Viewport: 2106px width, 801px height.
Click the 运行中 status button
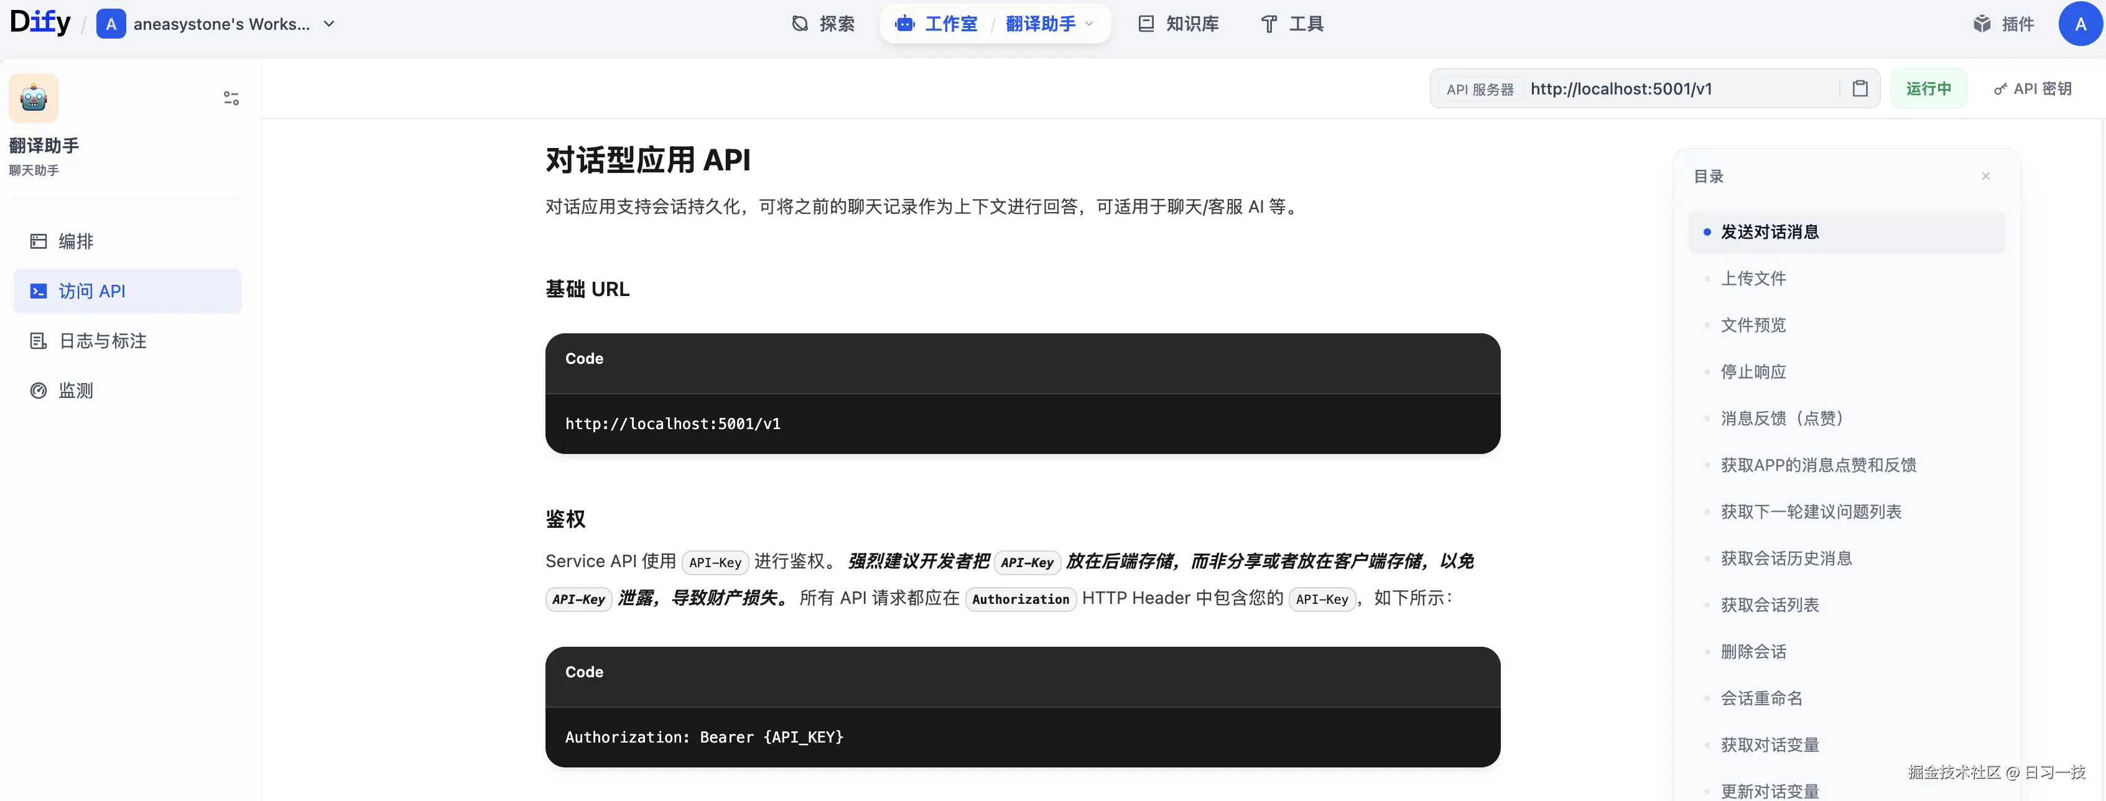click(1929, 88)
